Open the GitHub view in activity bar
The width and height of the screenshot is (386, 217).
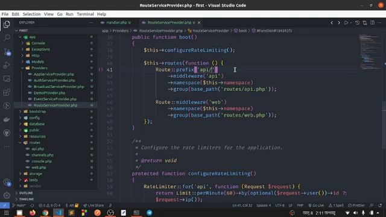(7, 133)
